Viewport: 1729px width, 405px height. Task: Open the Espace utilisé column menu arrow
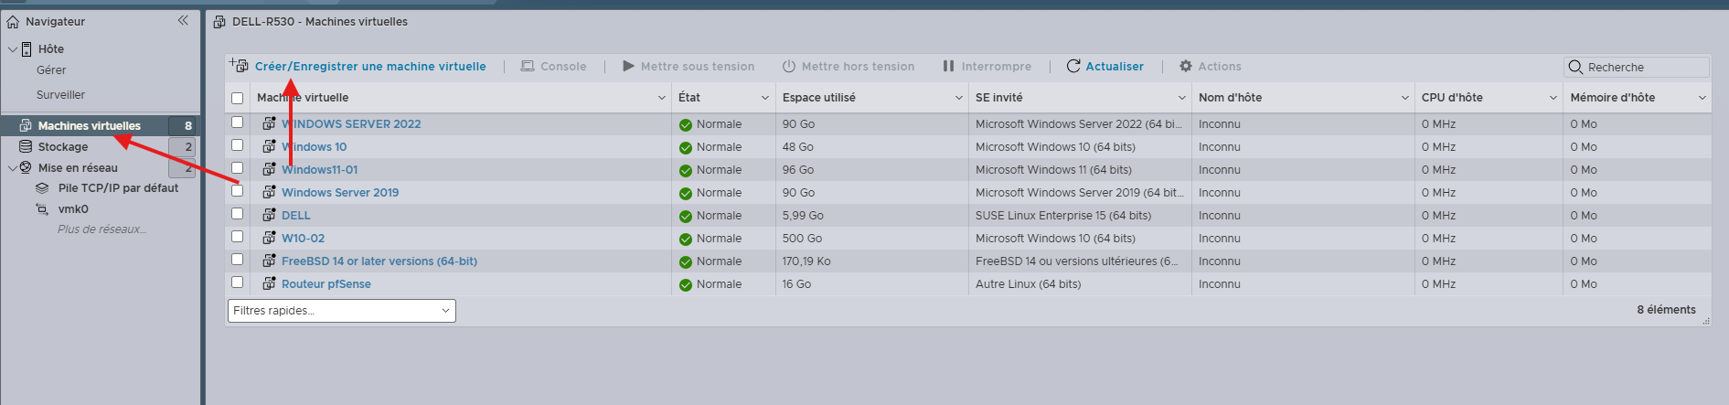(959, 98)
